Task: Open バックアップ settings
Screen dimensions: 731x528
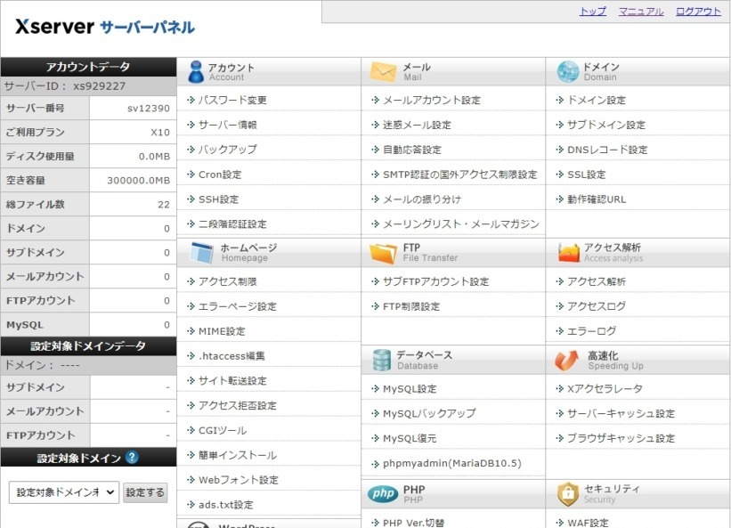Action: point(228,149)
